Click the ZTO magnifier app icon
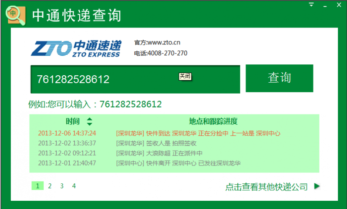The width and height of the screenshot is (347, 209). point(16,16)
